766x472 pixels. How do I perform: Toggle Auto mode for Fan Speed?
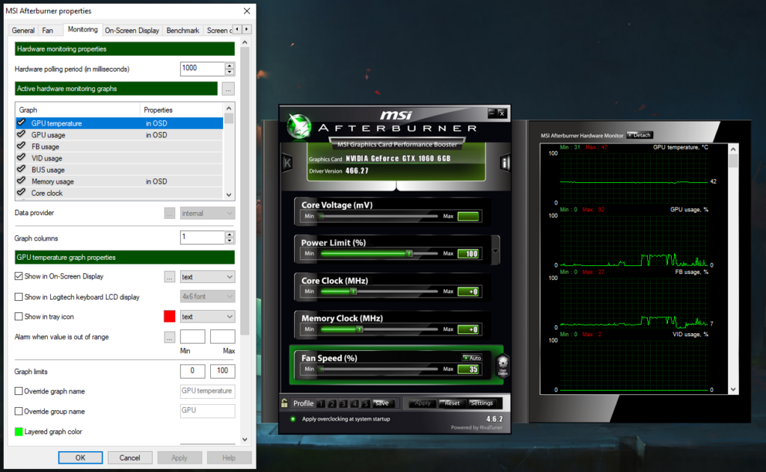[x=472, y=358]
